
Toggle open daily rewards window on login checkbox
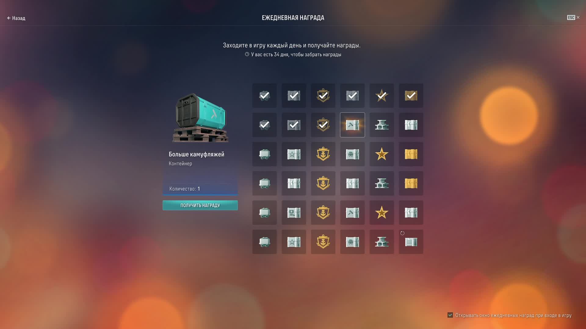[450, 315]
